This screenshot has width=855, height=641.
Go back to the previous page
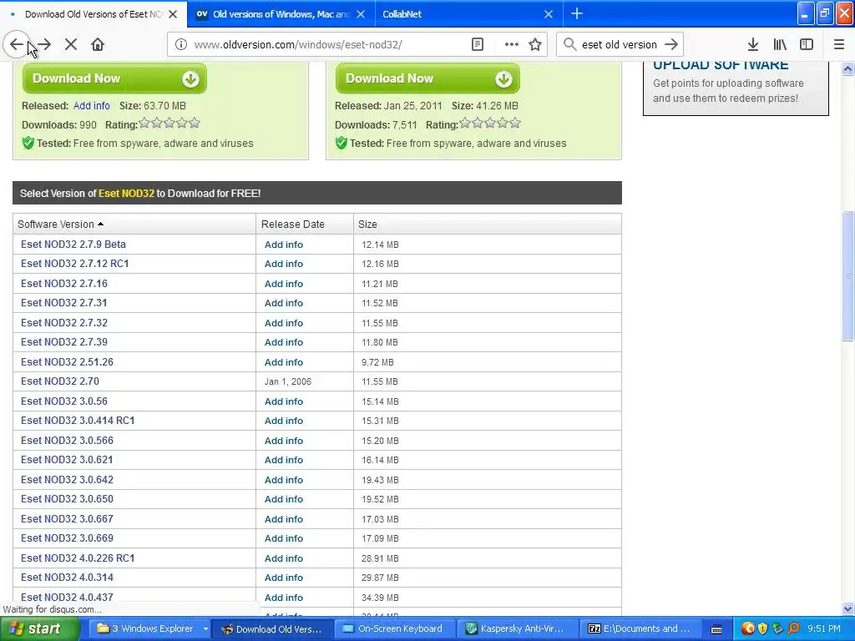pos(17,45)
